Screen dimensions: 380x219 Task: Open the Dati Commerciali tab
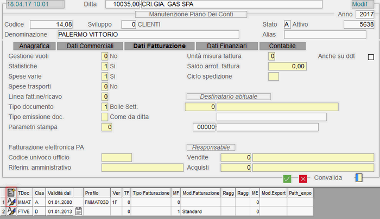[90, 46]
